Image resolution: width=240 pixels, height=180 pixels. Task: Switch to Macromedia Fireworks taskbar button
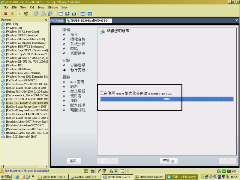150,177
